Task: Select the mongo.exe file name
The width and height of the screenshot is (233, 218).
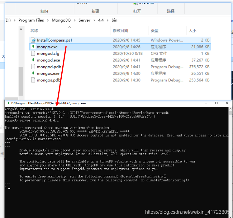Action: (x=47, y=47)
